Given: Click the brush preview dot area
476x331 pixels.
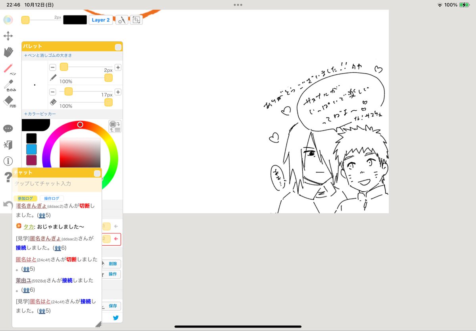Looking at the screenshot, I should (x=35, y=85).
